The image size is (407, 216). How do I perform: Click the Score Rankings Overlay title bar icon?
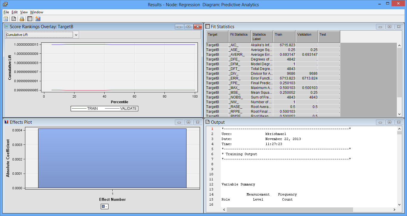click(x=7, y=26)
